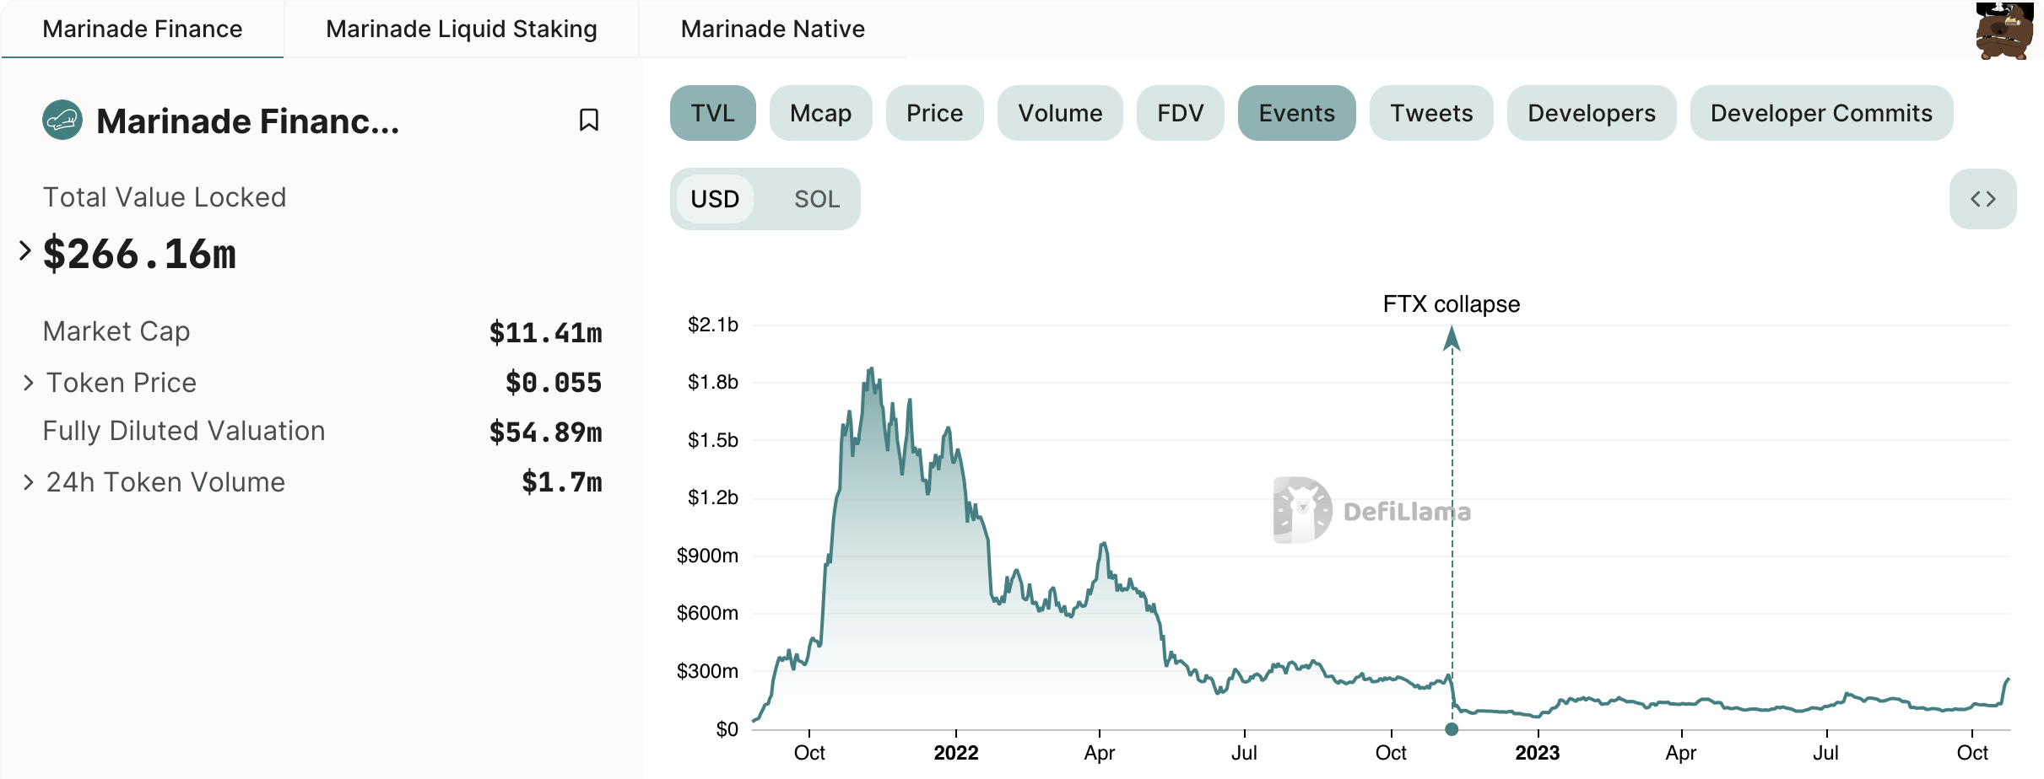Switch to the Marinade Liquid Staking tab

[461, 29]
